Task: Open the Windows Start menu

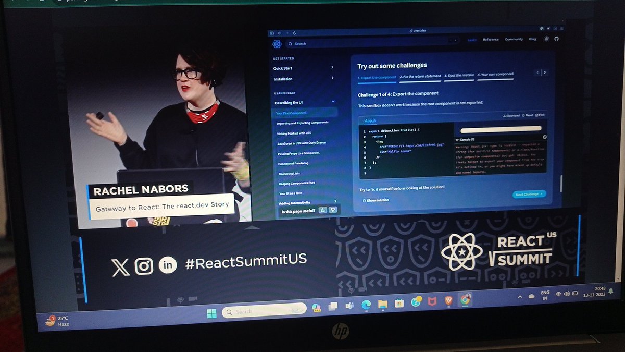Action: [211, 313]
